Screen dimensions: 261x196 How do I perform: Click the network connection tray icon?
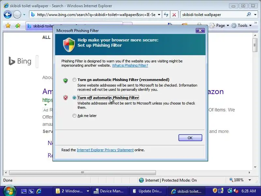[x=230, y=190]
